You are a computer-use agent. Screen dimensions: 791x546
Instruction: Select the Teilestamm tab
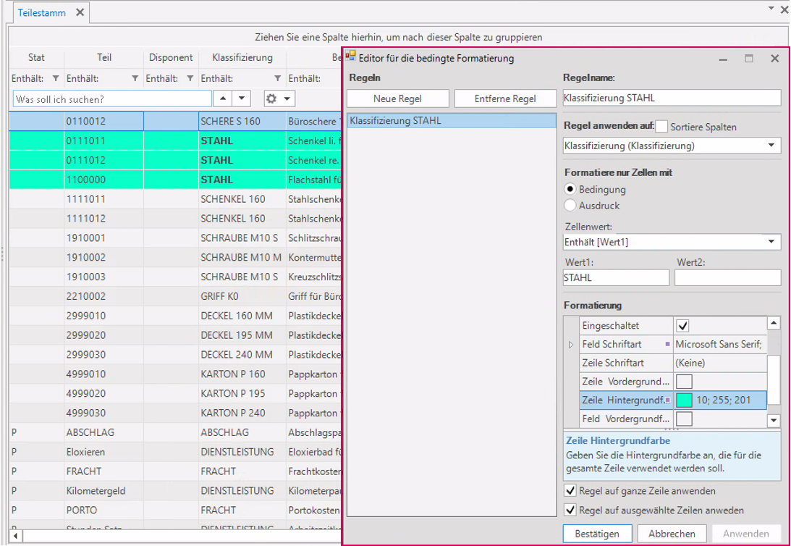click(x=41, y=12)
